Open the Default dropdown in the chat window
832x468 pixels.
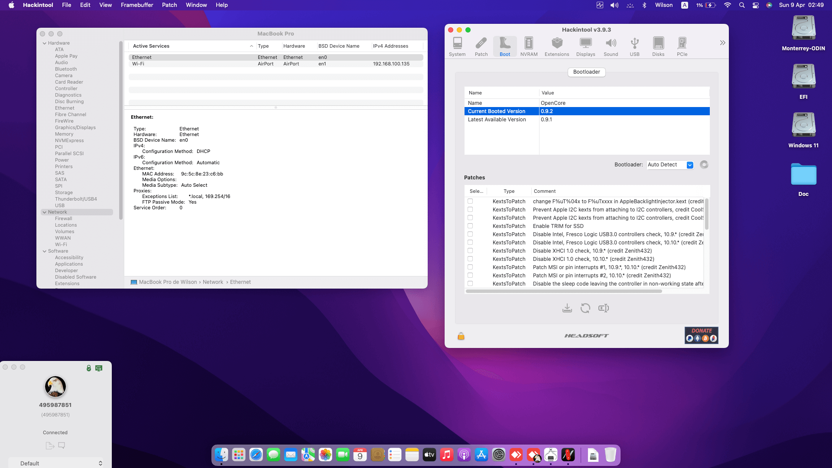pyautogui.click(x=56, y=463)
